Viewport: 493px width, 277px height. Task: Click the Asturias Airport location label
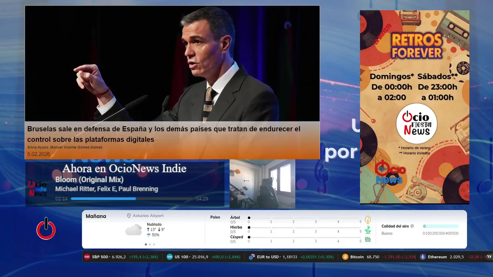click(148, 216)
